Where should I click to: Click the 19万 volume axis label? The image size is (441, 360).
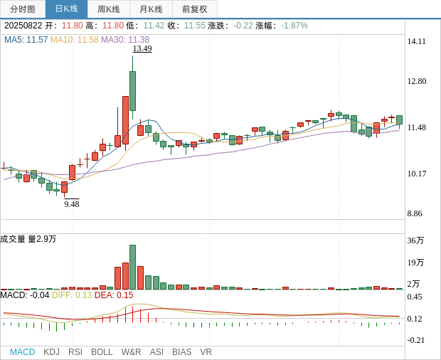[415, 263]
